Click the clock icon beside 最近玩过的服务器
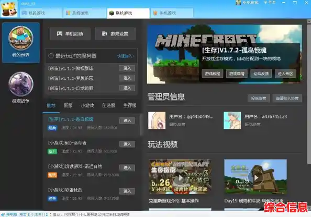 point(51,56)
